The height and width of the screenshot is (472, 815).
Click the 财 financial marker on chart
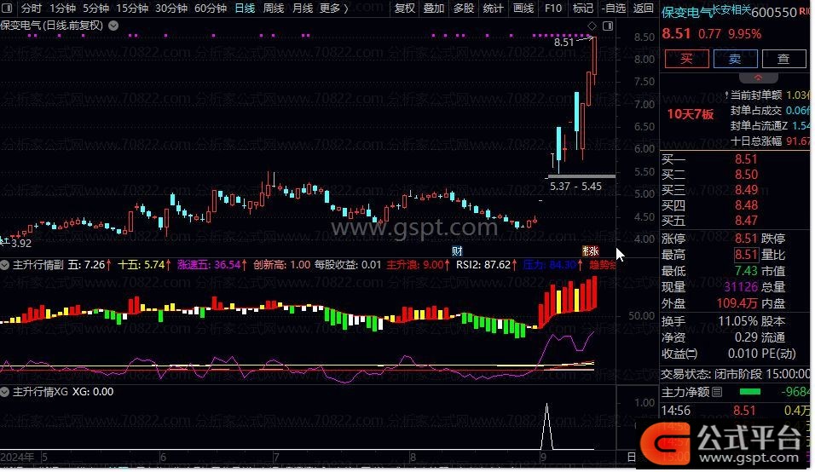click(x=457, y=251)
